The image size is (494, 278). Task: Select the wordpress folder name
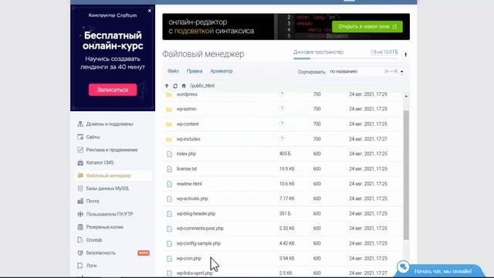tap(187, 94)
